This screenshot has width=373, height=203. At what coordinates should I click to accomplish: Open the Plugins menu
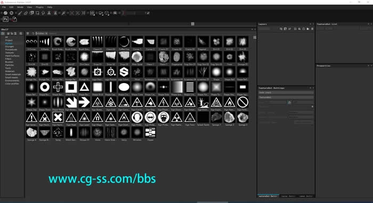[x=39, y=7]
